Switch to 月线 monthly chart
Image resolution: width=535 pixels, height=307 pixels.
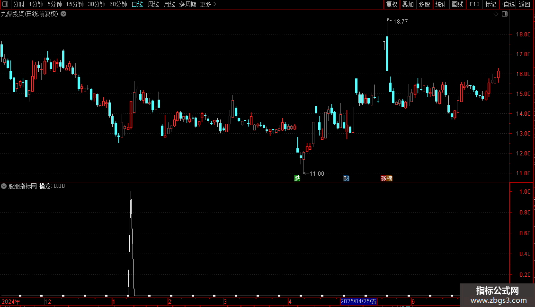click(169, 4)
